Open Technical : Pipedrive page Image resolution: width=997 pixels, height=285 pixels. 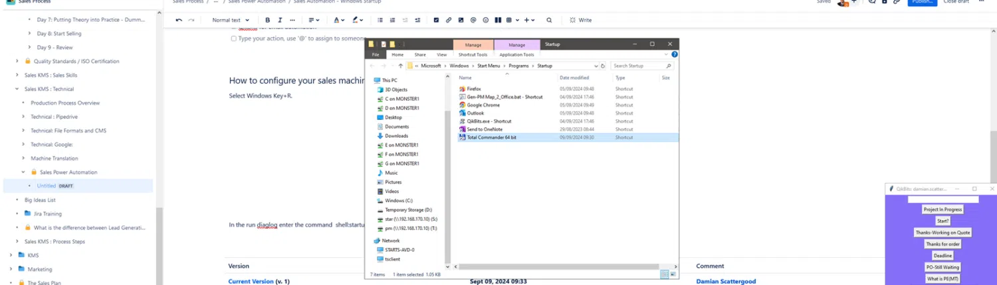[x=54, y=117]
